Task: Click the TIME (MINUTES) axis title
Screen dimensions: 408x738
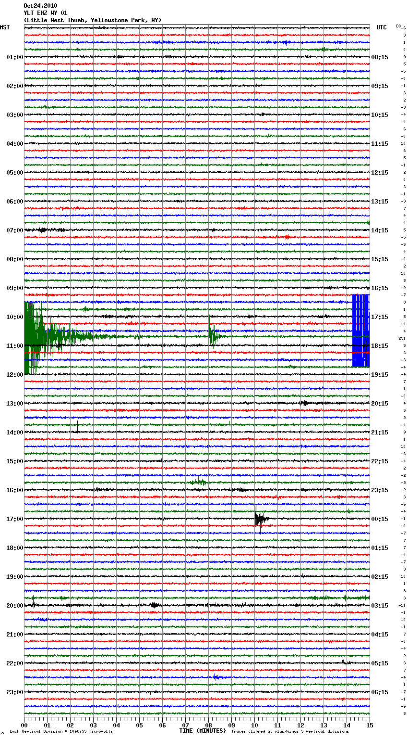Action: [202, 731]
